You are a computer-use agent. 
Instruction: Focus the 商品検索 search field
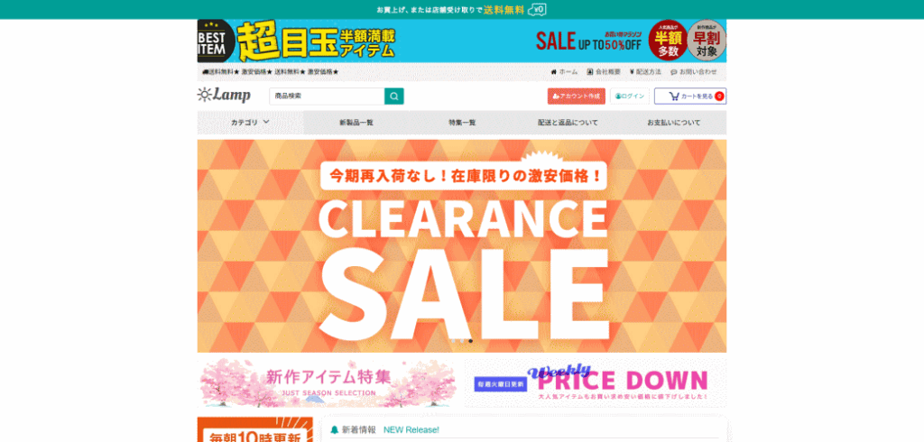[327, 96]
